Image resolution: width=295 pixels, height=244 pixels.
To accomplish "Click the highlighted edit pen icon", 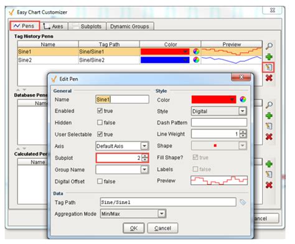I will tap(268, 67).
